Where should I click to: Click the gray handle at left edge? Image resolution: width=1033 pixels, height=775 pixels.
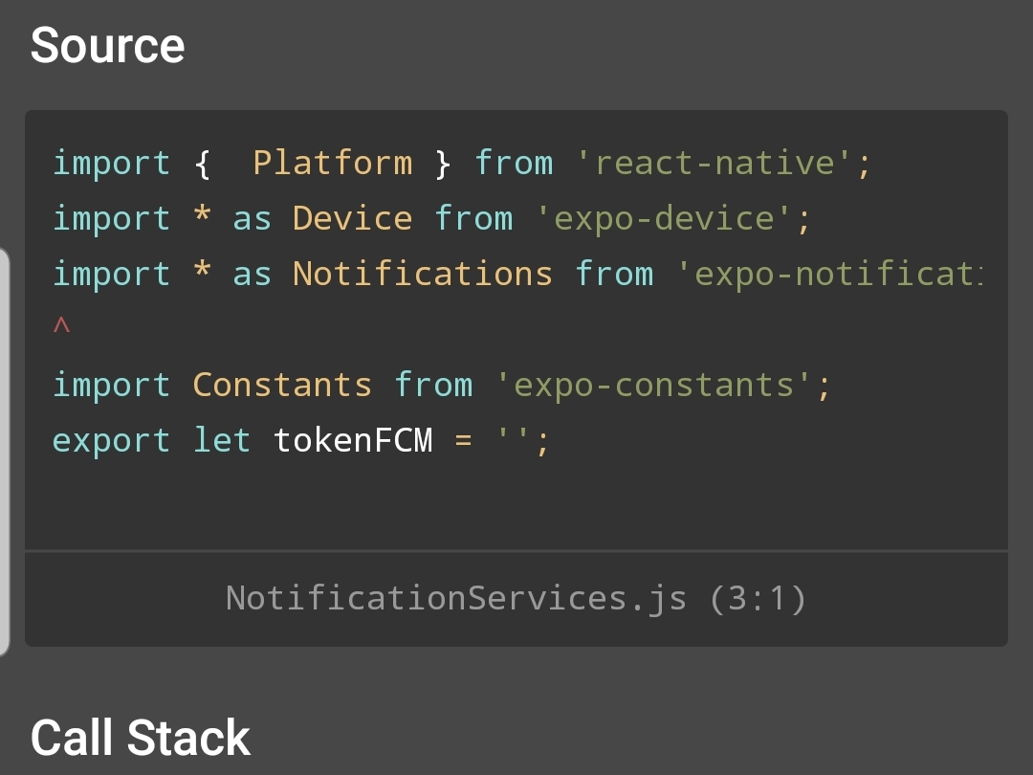pyautogui.click(x=5, y=450)
